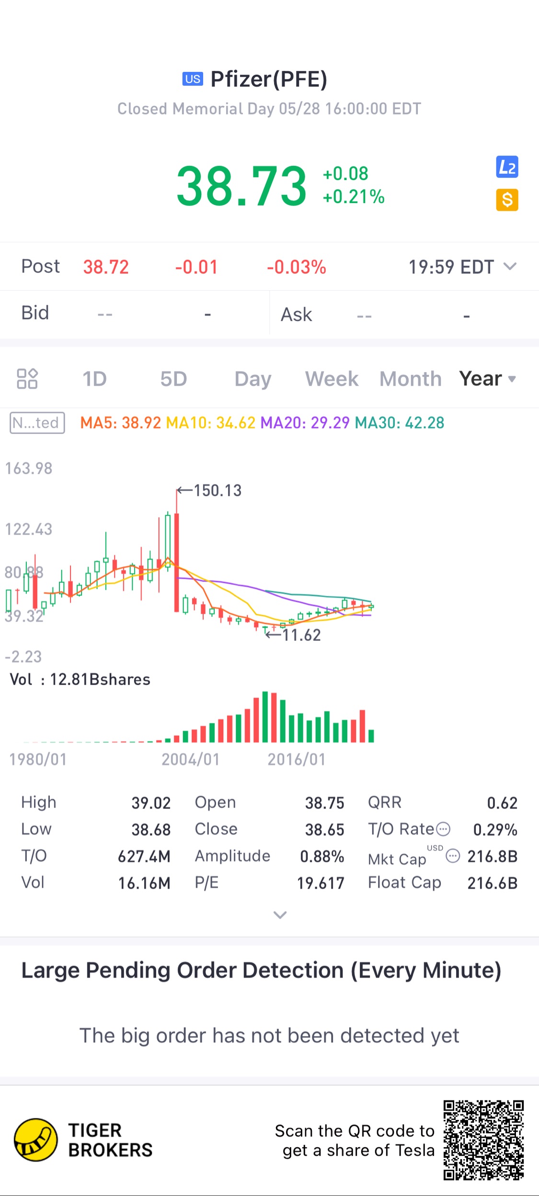
Task: Tap the orange dollar sign icon
Action: pyautogui.click(x=507, y=200)
